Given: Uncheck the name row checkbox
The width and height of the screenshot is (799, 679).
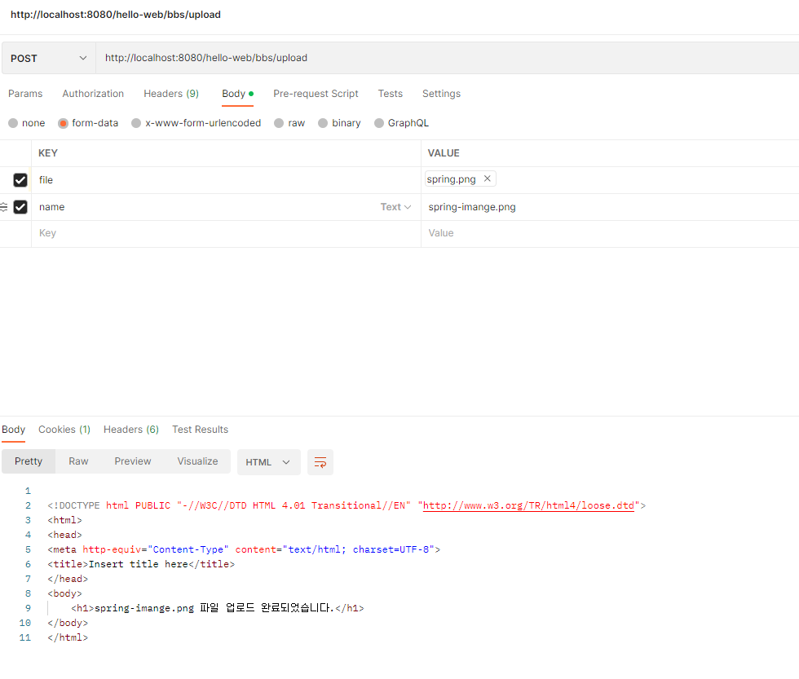Looking at the screenshot, I should 20,207.
